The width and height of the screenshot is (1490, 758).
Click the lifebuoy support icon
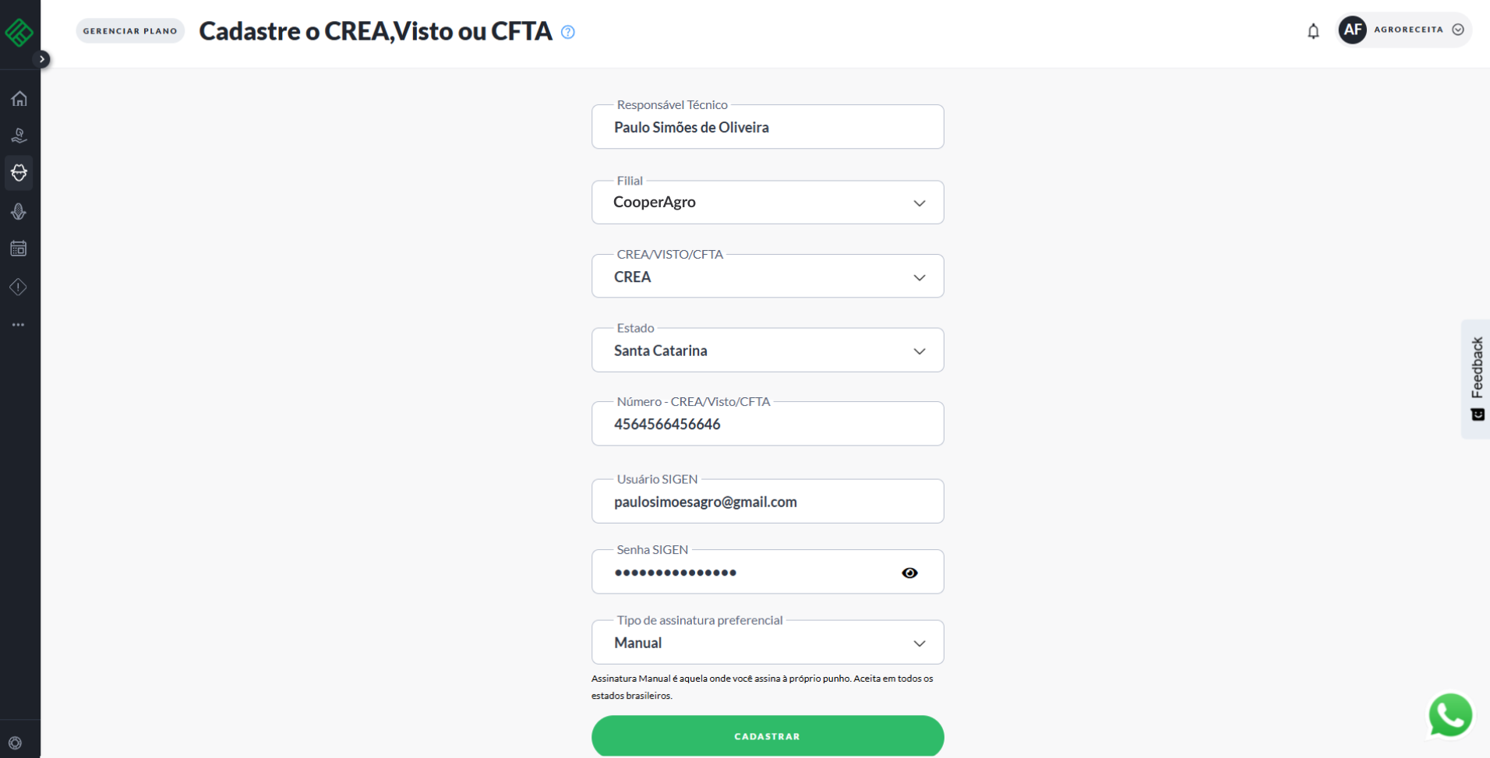(x=16, y=743)
